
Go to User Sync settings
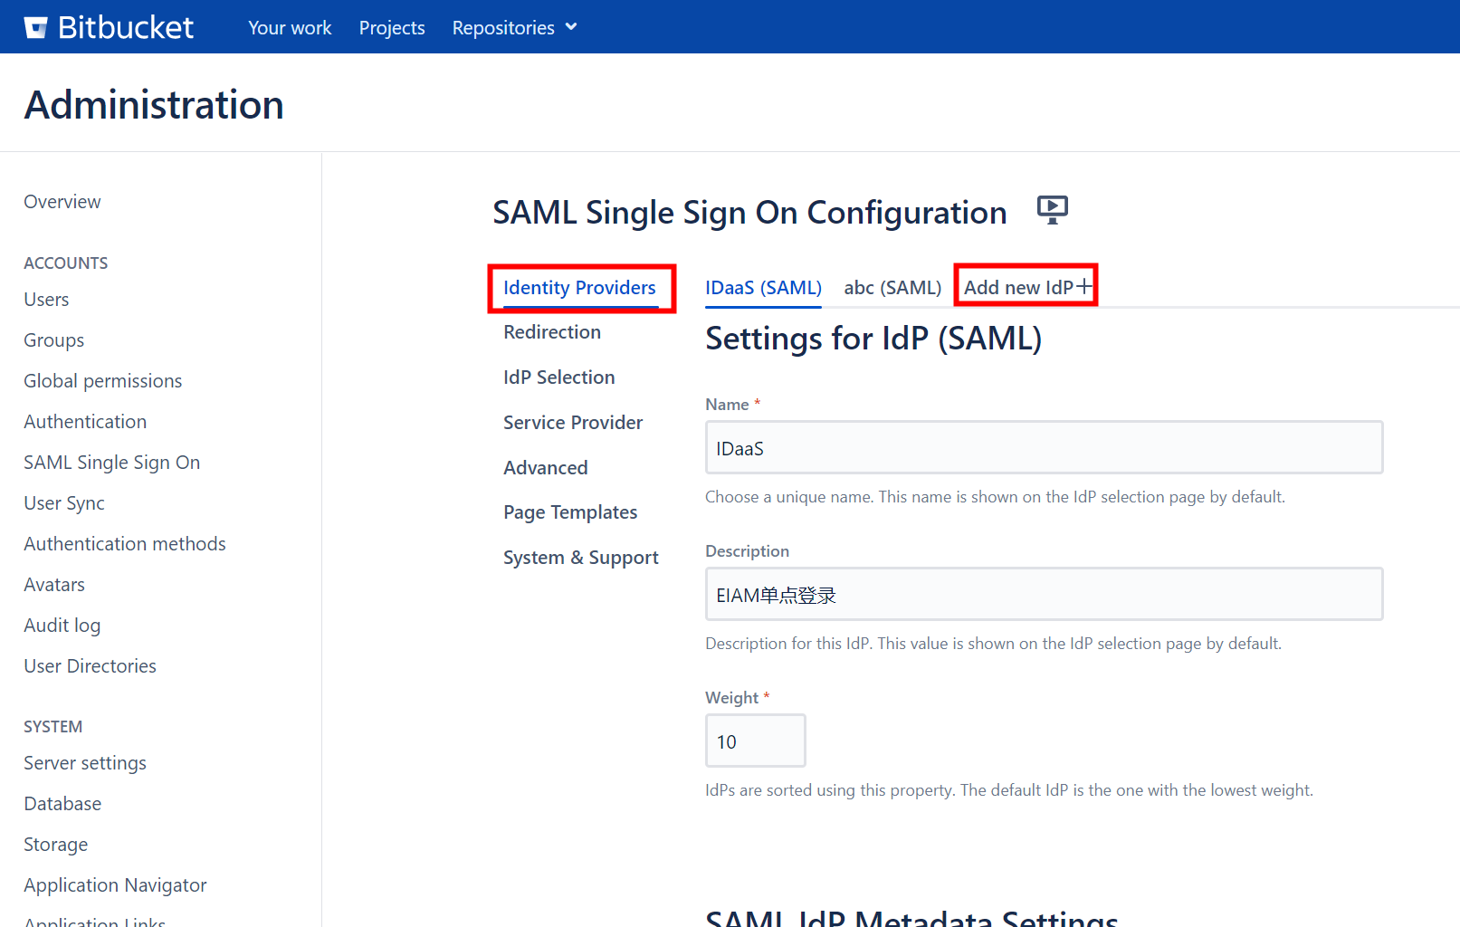[64, 503]
